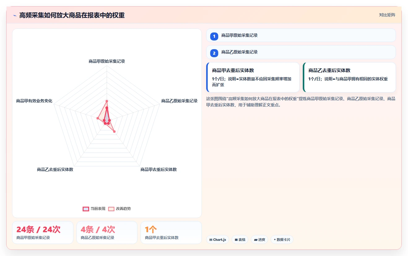The image size is (408, 256).
Task: Click the 进度 tag
Action: (259, 240)
